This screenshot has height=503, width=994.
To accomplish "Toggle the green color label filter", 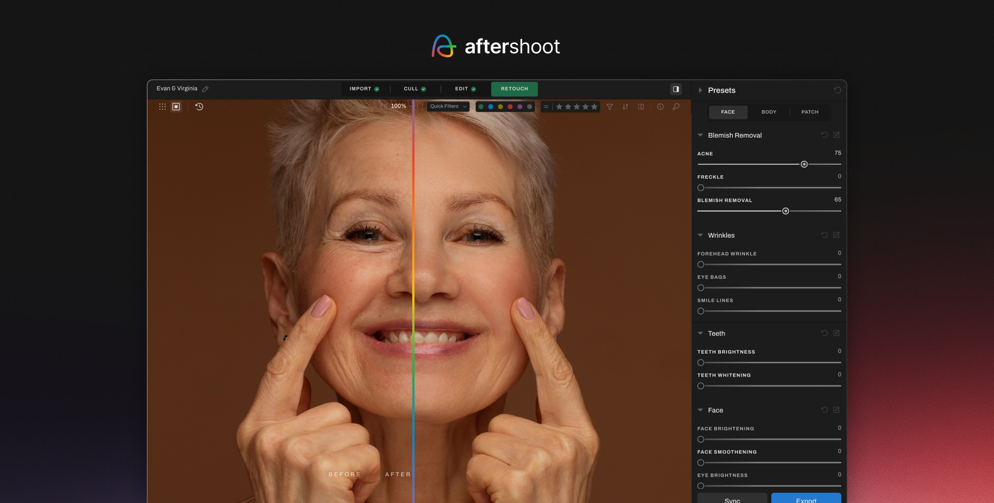I will tap(481, 106).
